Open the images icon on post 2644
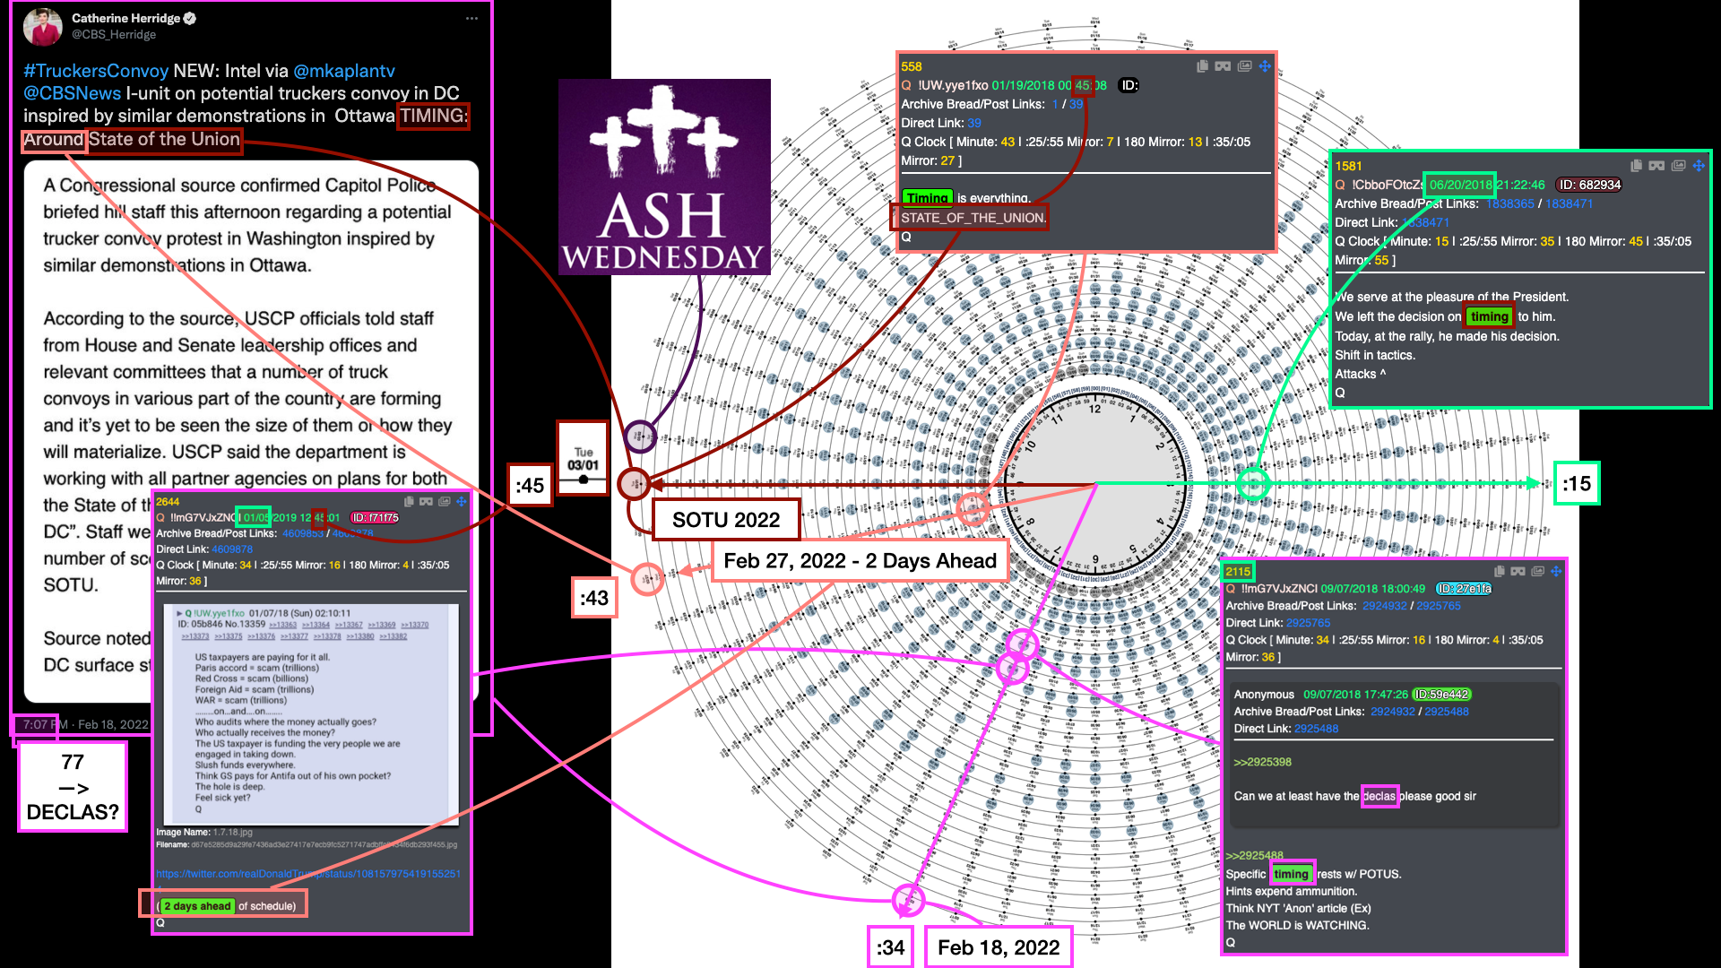 click(x=444, y=502)
